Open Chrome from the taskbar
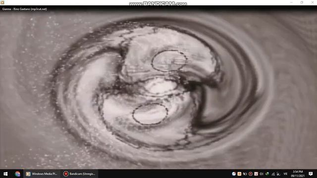 (18, 174)
